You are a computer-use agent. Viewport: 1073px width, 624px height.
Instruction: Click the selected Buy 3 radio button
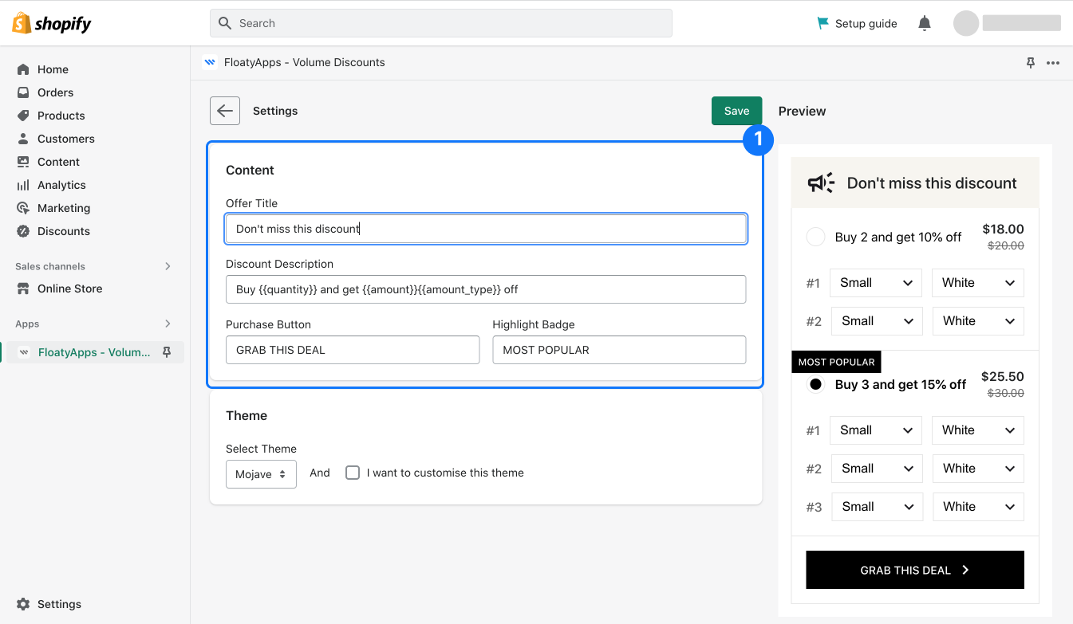pyautogui.click(x=815, y=384)
